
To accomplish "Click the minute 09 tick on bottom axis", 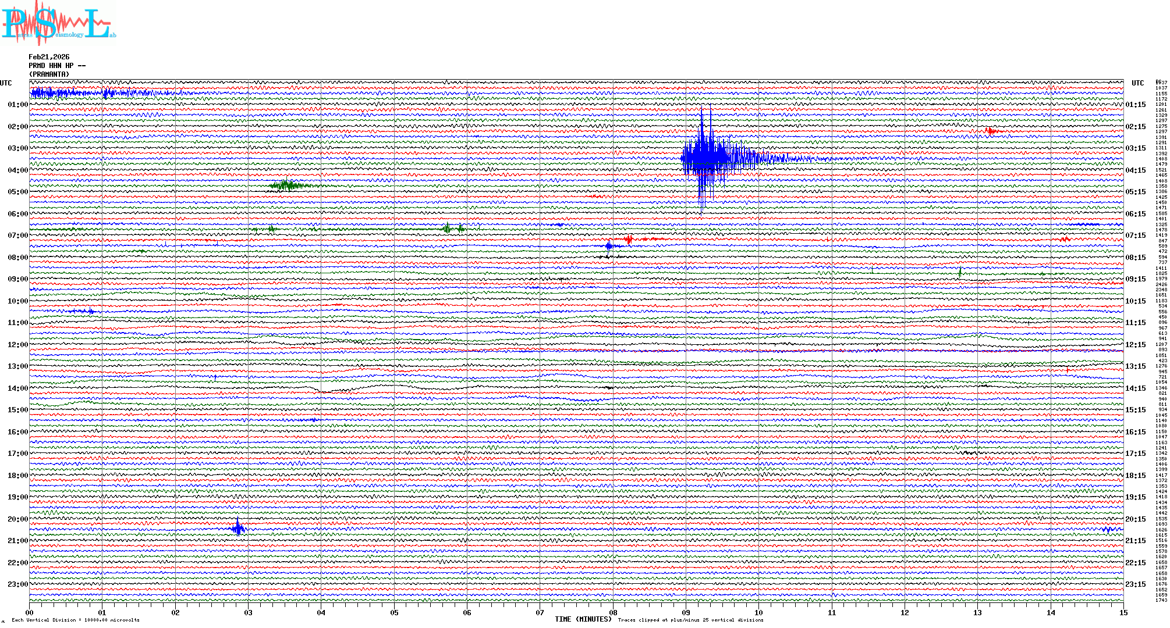I will pyautogui.click(x=686, y=612).
